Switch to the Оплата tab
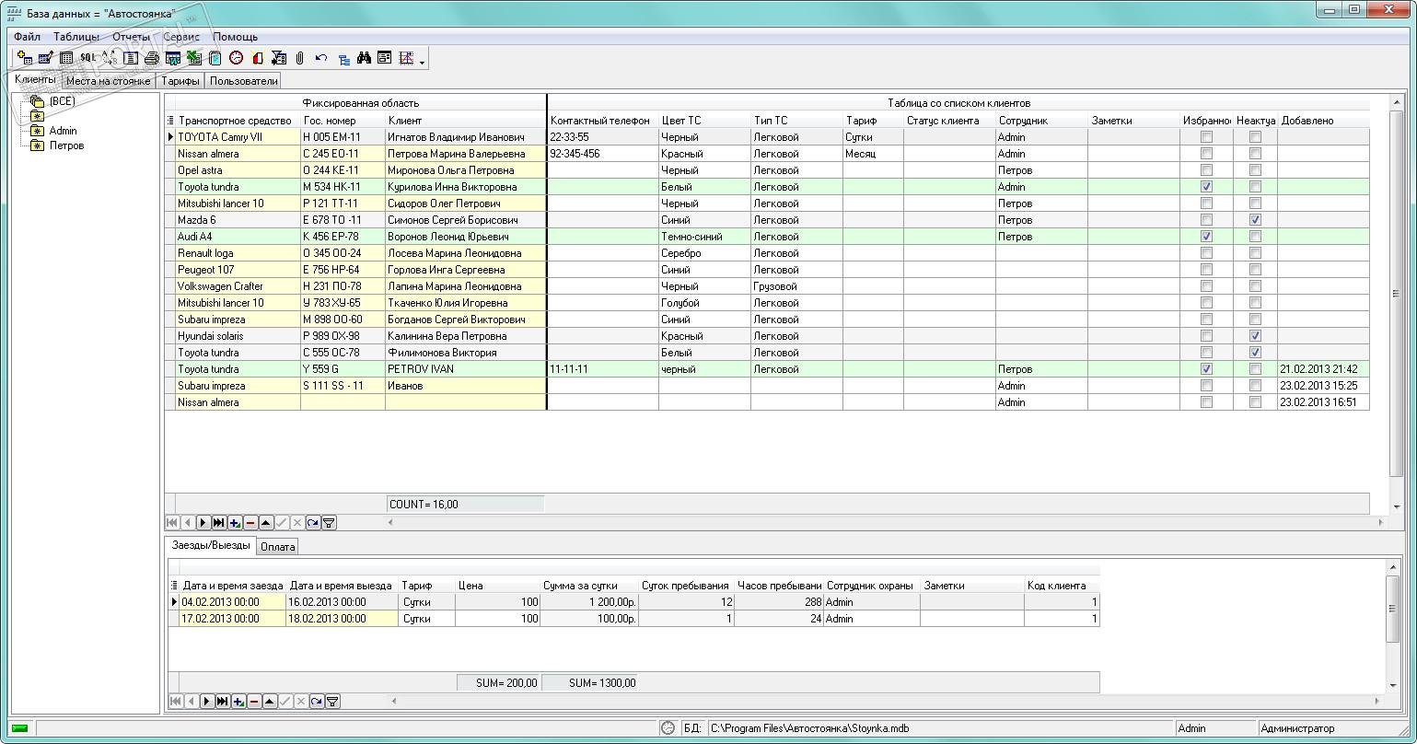This screenshot has width=1417, height=744. (x=277, y=546)
